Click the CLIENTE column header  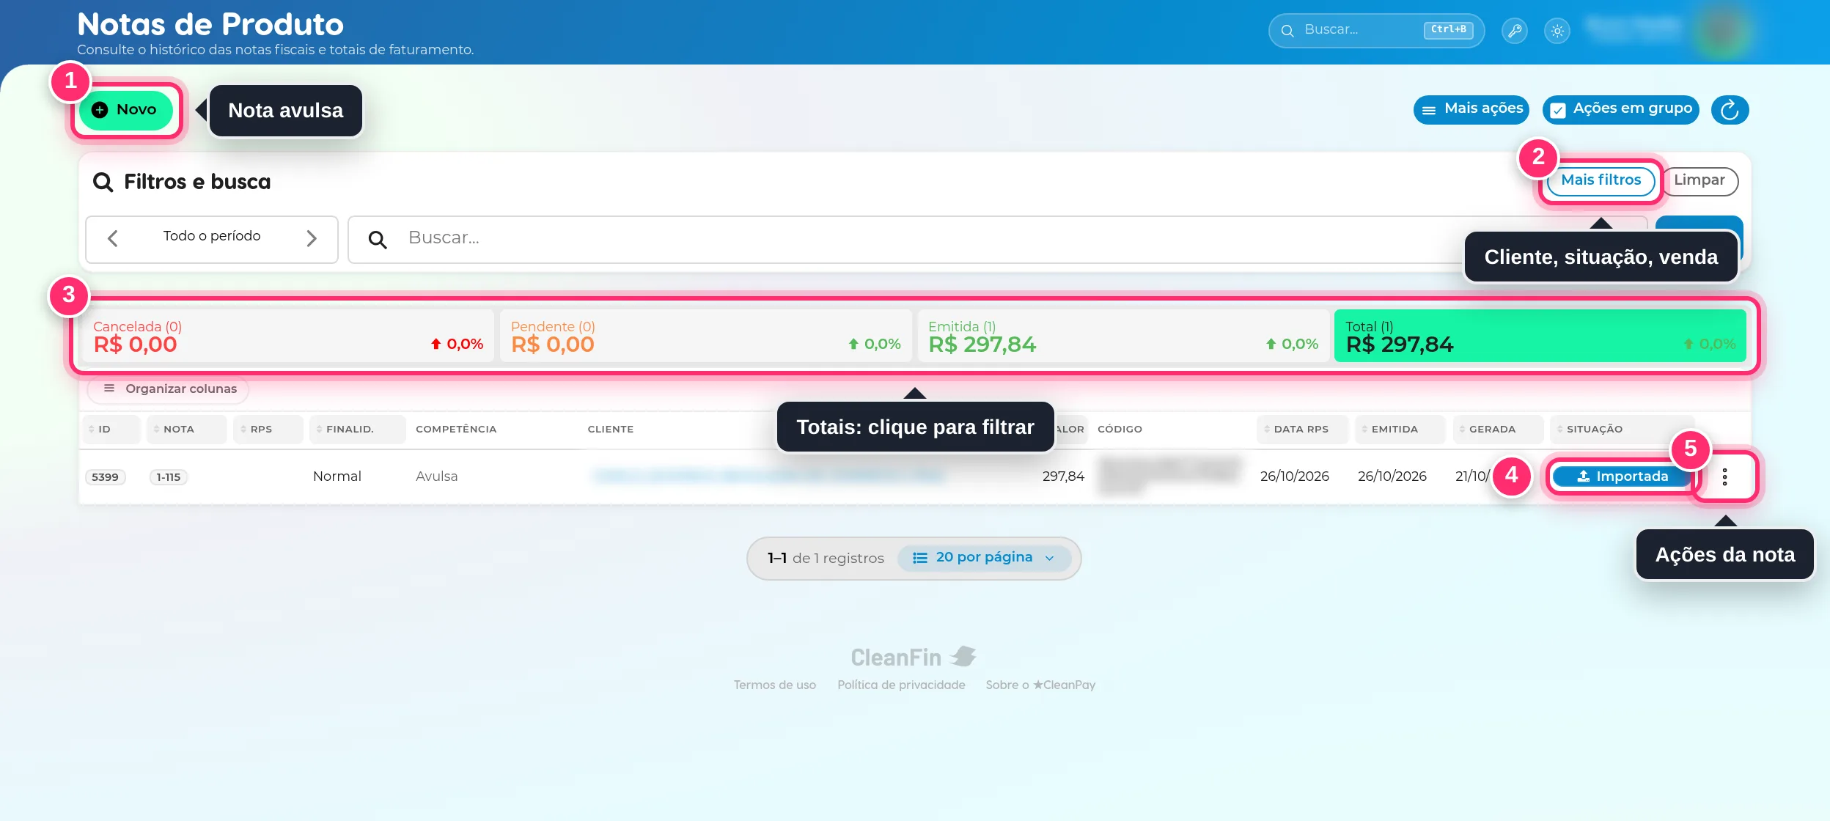(611, 430)
